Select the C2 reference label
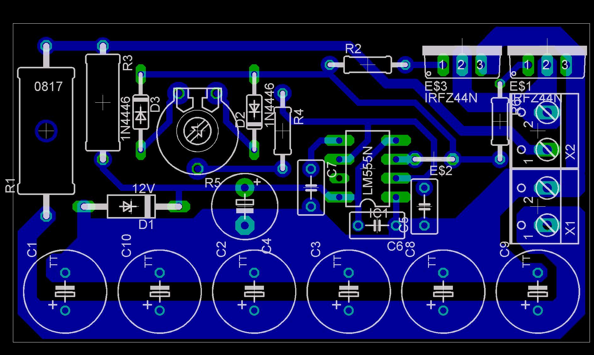Screen dimensions: 594x355 point(221,249)
